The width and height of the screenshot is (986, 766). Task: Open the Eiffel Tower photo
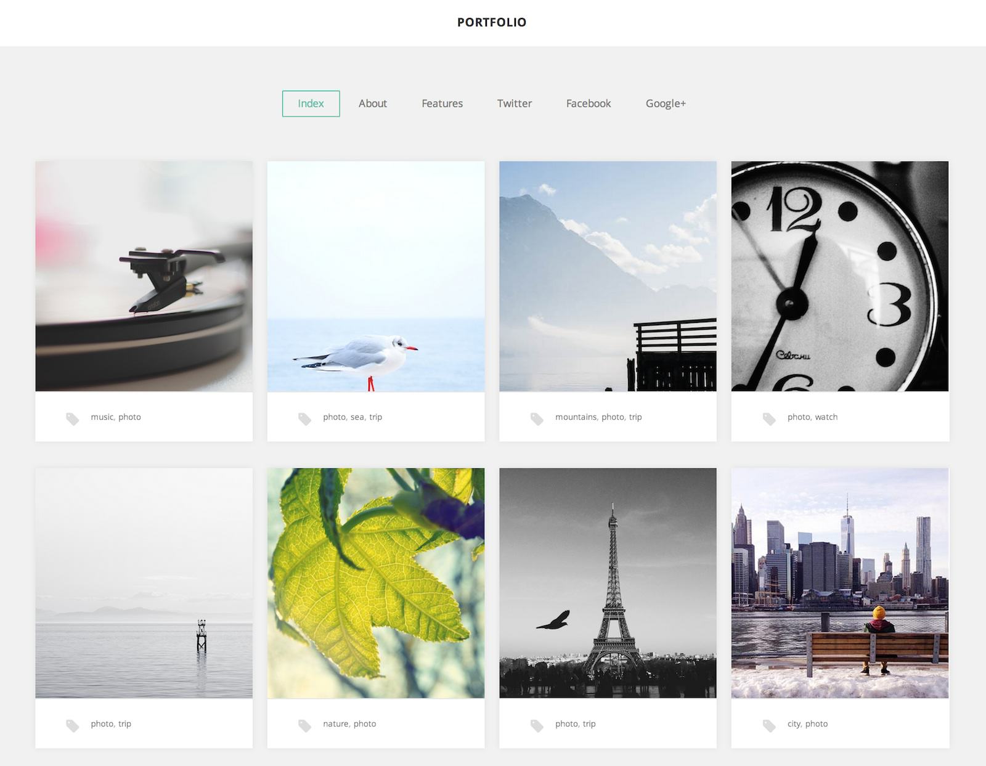(608, 583)
